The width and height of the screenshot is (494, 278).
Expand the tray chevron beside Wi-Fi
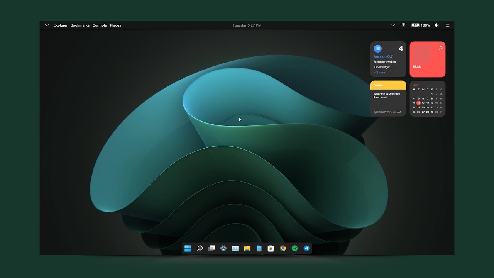point(393,25)
